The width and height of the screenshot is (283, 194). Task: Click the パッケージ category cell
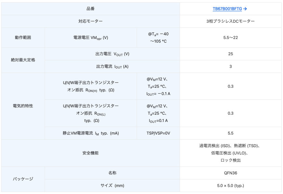coord(23,179)
